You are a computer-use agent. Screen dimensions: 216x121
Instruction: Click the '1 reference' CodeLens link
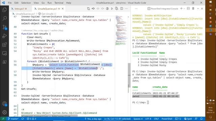[27, 31]
